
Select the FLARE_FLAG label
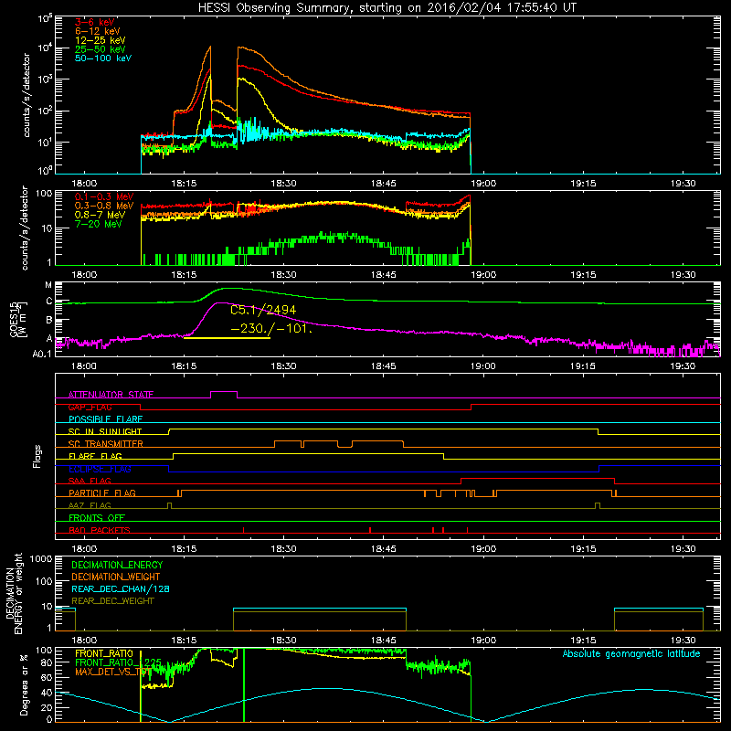click(x=95, y=456)
